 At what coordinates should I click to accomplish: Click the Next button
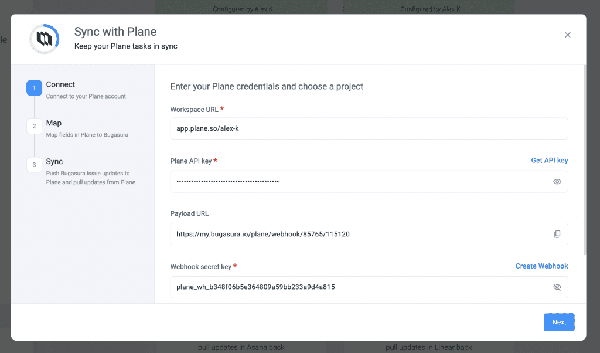point(559,322)
